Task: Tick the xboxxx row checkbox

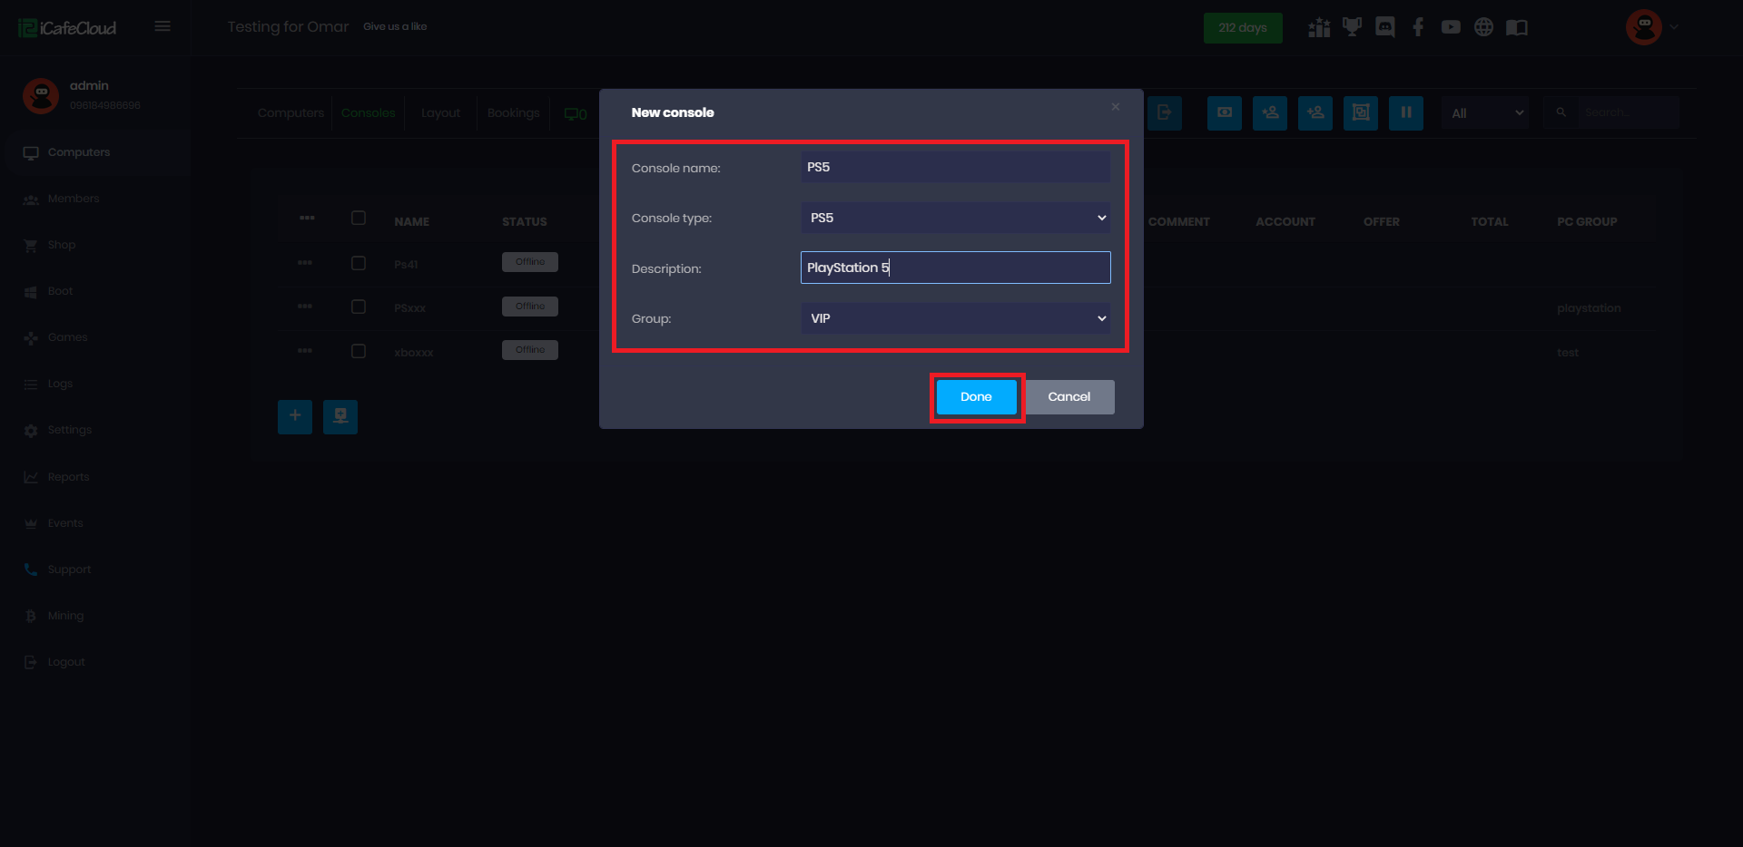Action: point(359,351)
